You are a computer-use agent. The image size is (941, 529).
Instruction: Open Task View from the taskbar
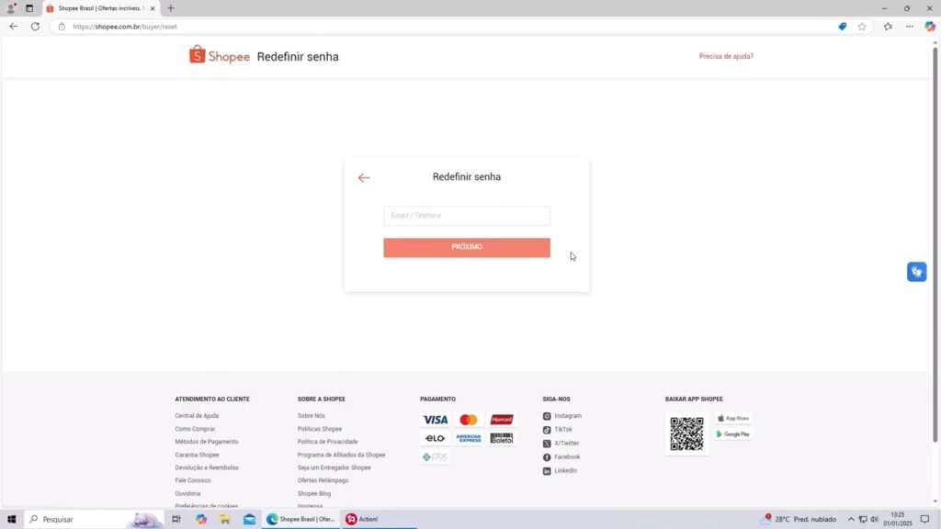pyautogui.click(x=176, y=519)
